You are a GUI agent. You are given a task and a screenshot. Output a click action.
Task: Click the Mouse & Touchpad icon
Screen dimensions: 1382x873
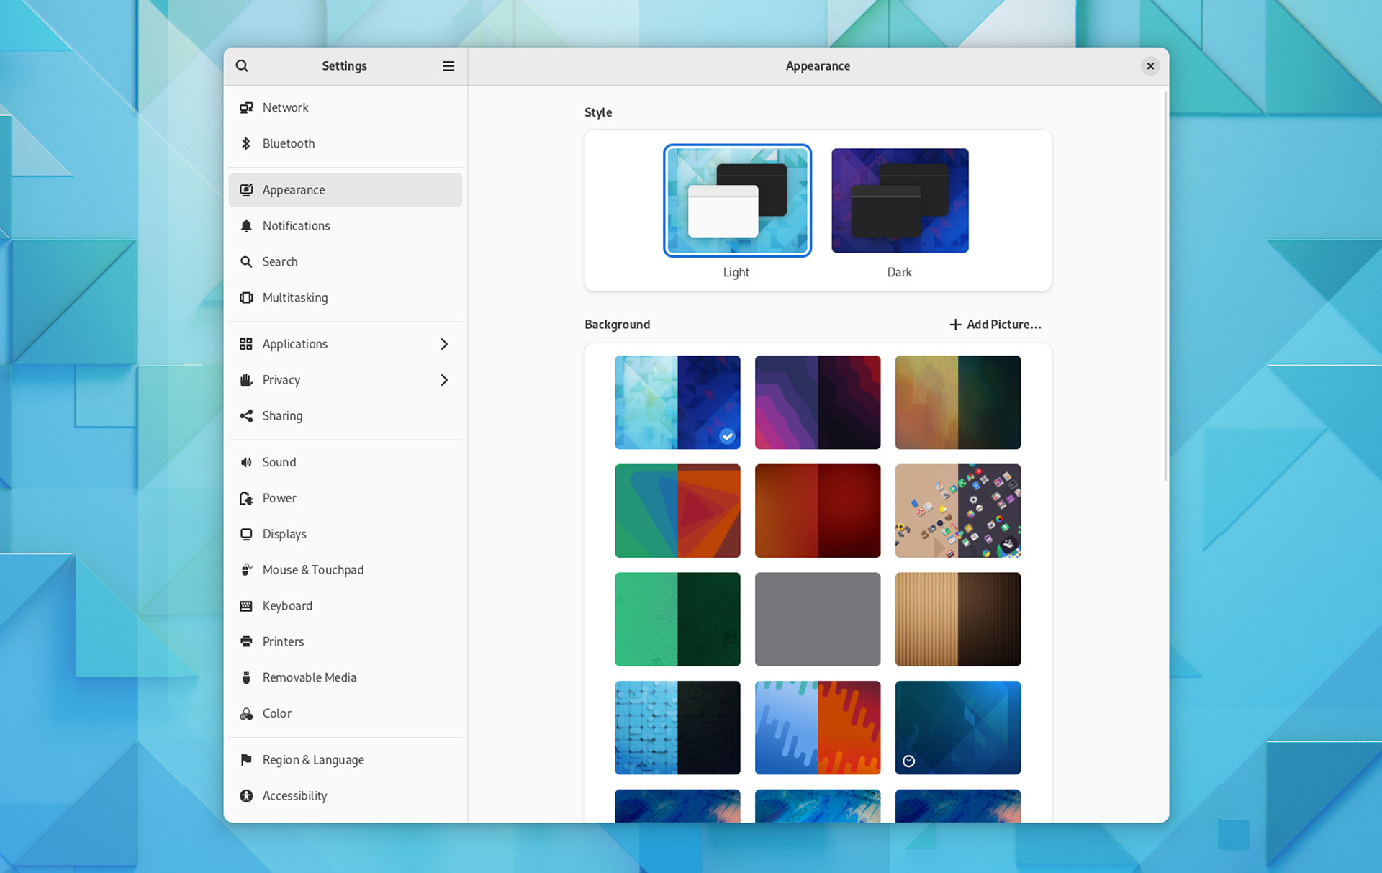[x=246, y=570]
